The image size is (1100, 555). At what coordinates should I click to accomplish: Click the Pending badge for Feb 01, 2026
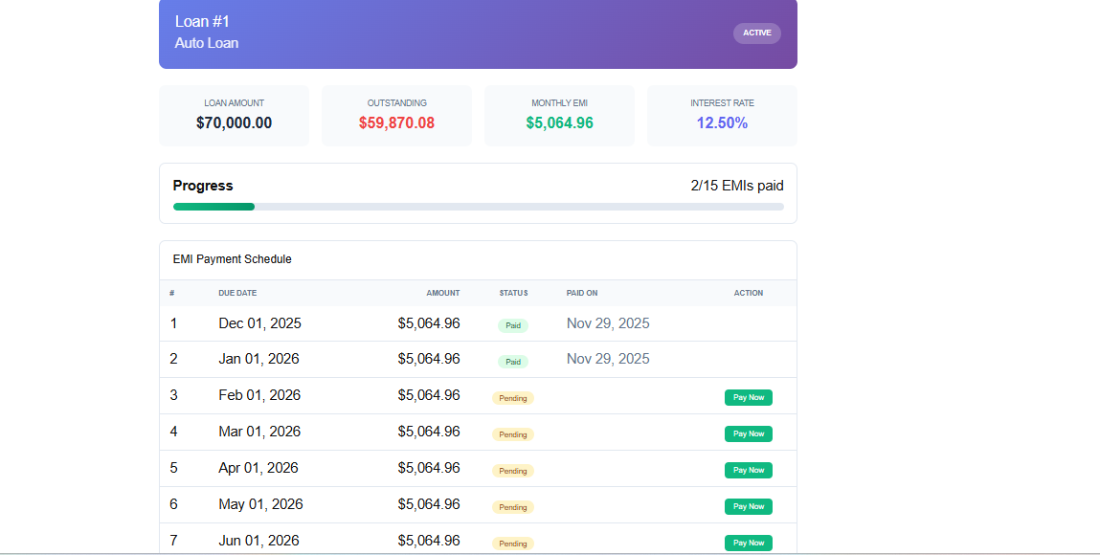(x=513, y=398)
